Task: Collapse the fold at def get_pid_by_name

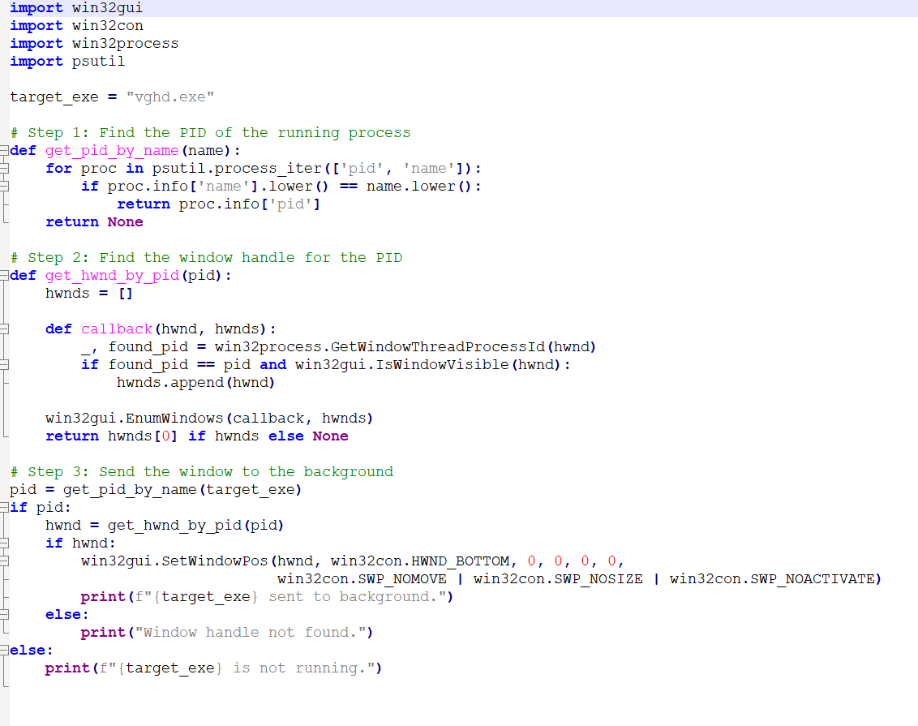Action: pyautogui.click(x=4, y=150)
